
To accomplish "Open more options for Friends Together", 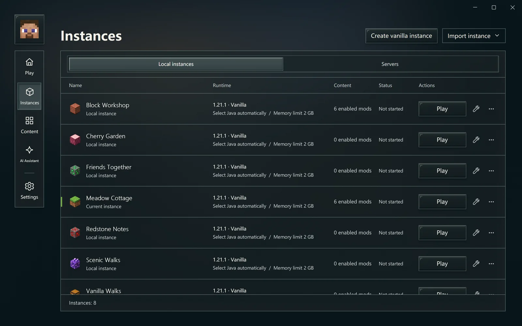I will coord(491,171).
